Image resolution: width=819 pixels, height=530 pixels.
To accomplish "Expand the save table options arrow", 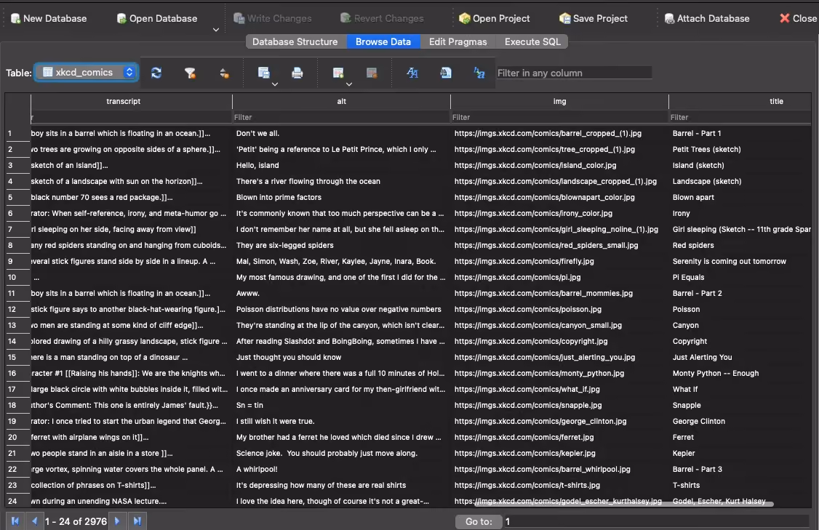I will pos(275,84).
